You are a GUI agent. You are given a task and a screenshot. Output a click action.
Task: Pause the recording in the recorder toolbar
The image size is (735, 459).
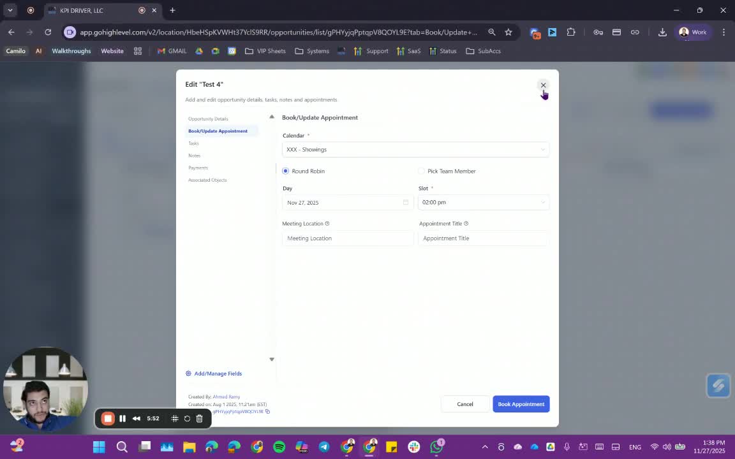pyautogui.click(x=122, y=418)
